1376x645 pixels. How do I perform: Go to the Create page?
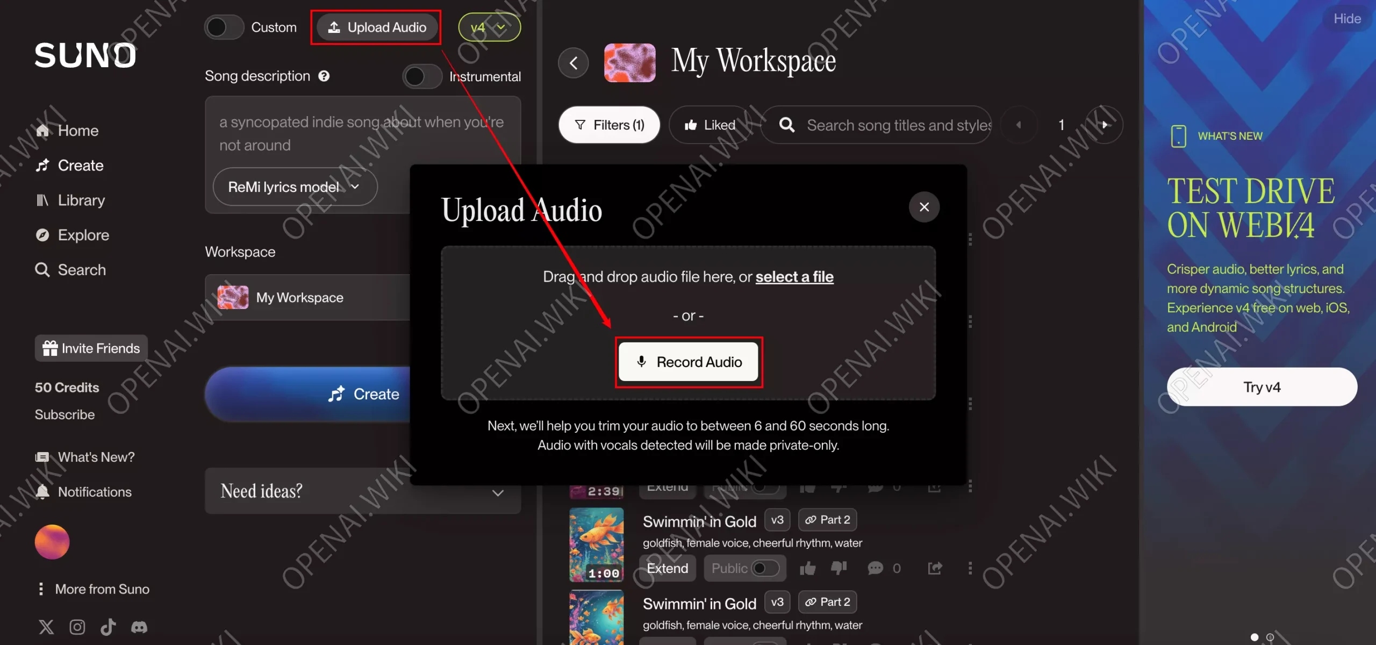coord(69,165)
